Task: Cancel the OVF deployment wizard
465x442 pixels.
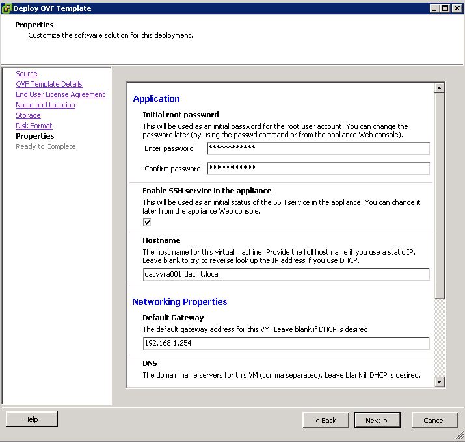Action: (434, 421)
